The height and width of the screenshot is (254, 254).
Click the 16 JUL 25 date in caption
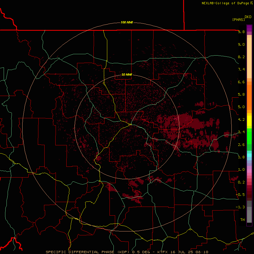pyautogui.click(x=182, y=252)
